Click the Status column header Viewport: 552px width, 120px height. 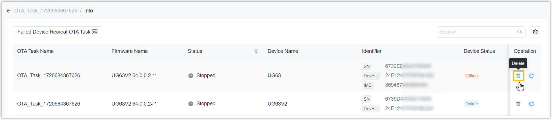click(195, 51)
